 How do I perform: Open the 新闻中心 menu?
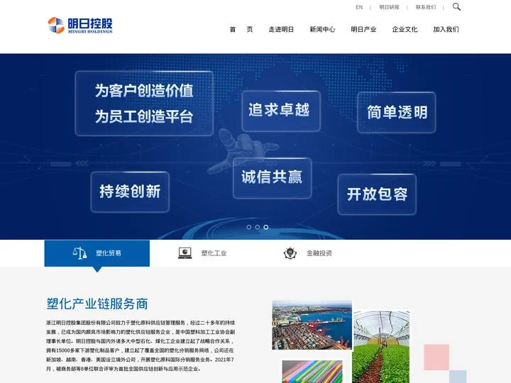(x=322, y=29)
